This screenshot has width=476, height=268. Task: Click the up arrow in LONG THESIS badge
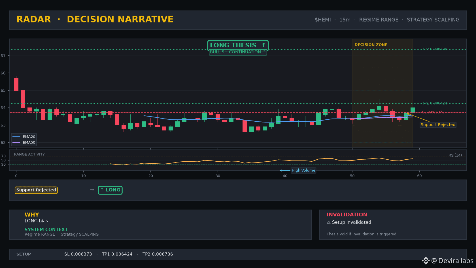263,45
